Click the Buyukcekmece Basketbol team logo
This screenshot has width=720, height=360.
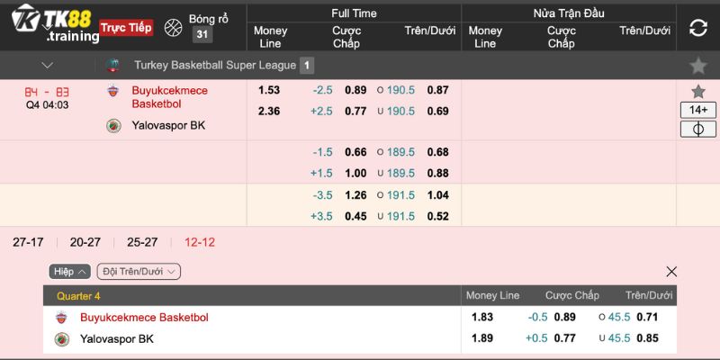[112, 91]
